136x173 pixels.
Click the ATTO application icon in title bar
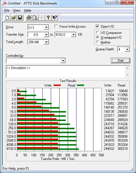5,3
